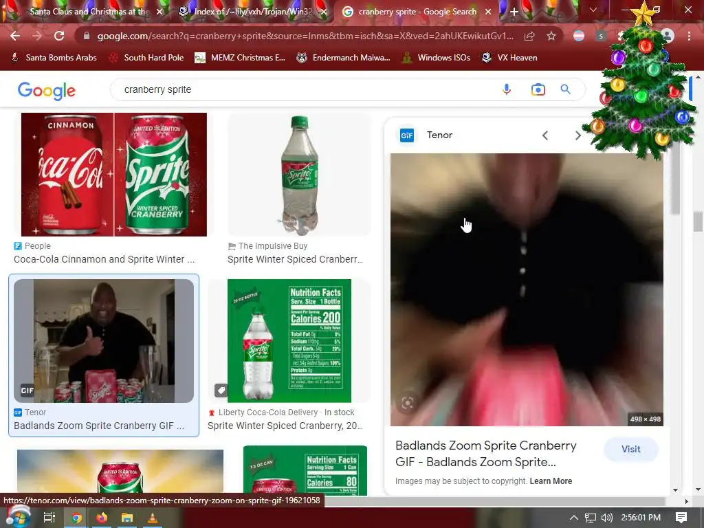Image resolution: width=704 pixels, height=528 pixels.
Task: Open Coca-Cola Cinnamon and Sprite thumbnail
Action: coord(114,174)
